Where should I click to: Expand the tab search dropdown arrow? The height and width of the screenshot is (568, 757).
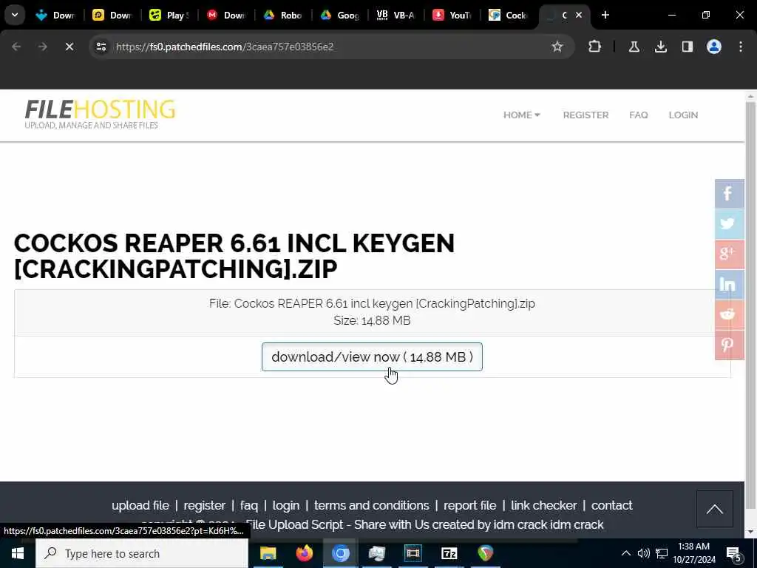tap(15, 15)
